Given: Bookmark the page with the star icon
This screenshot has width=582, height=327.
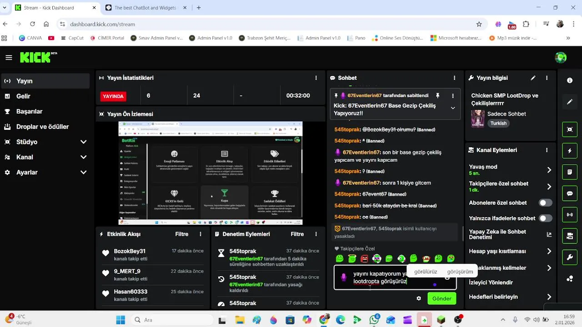Looking at the screenshot, I should (x=479, y=24).
